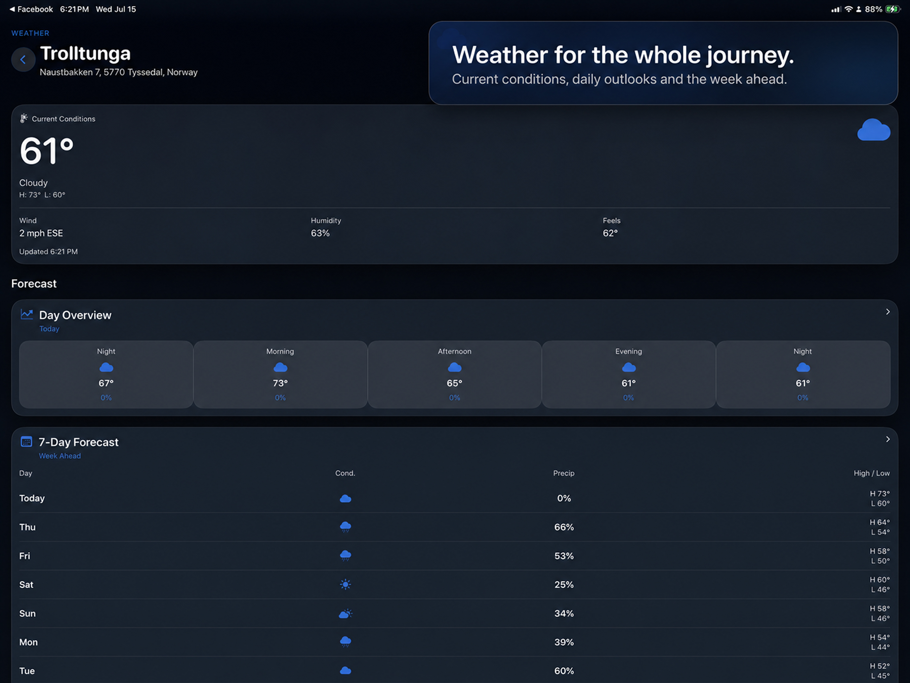Tap Tue precipitation '60%'
This screenshot has height=683, width=910.
[563, 671]
